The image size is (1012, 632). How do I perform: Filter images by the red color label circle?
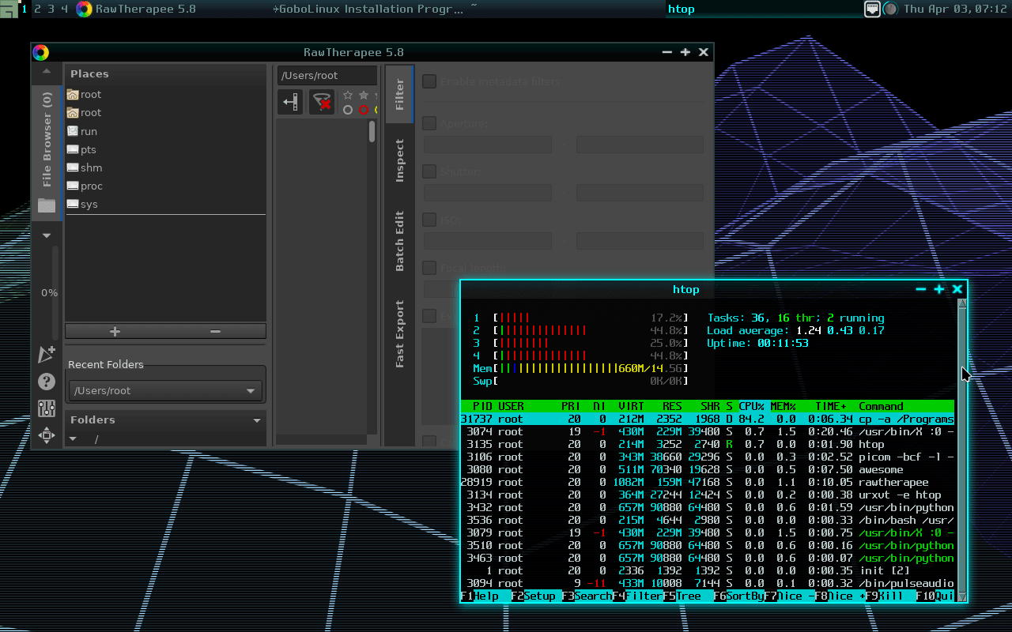(x=364, y=110)
